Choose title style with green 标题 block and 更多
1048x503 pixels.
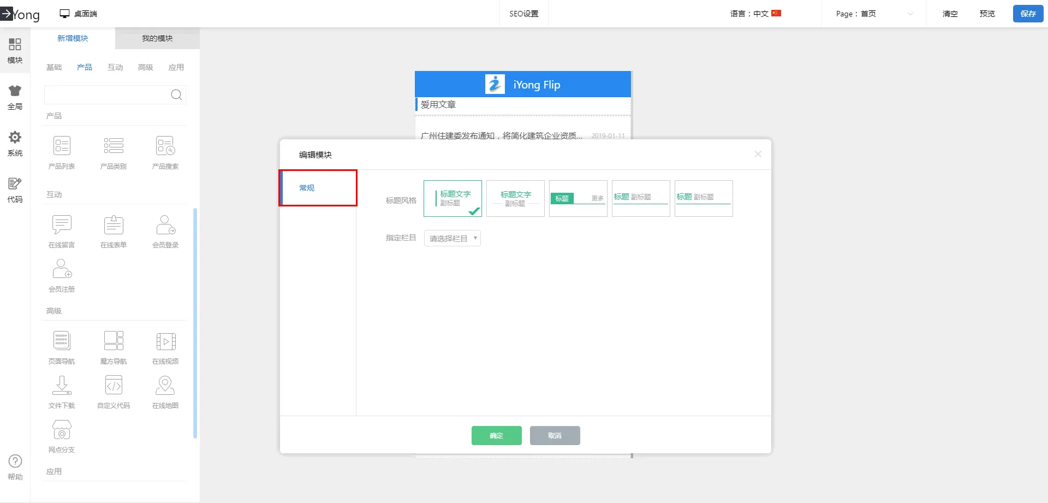(578, 198)
